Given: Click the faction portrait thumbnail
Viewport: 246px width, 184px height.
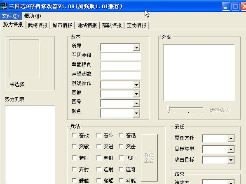Looking at the screenshot, I should (24, 58).
